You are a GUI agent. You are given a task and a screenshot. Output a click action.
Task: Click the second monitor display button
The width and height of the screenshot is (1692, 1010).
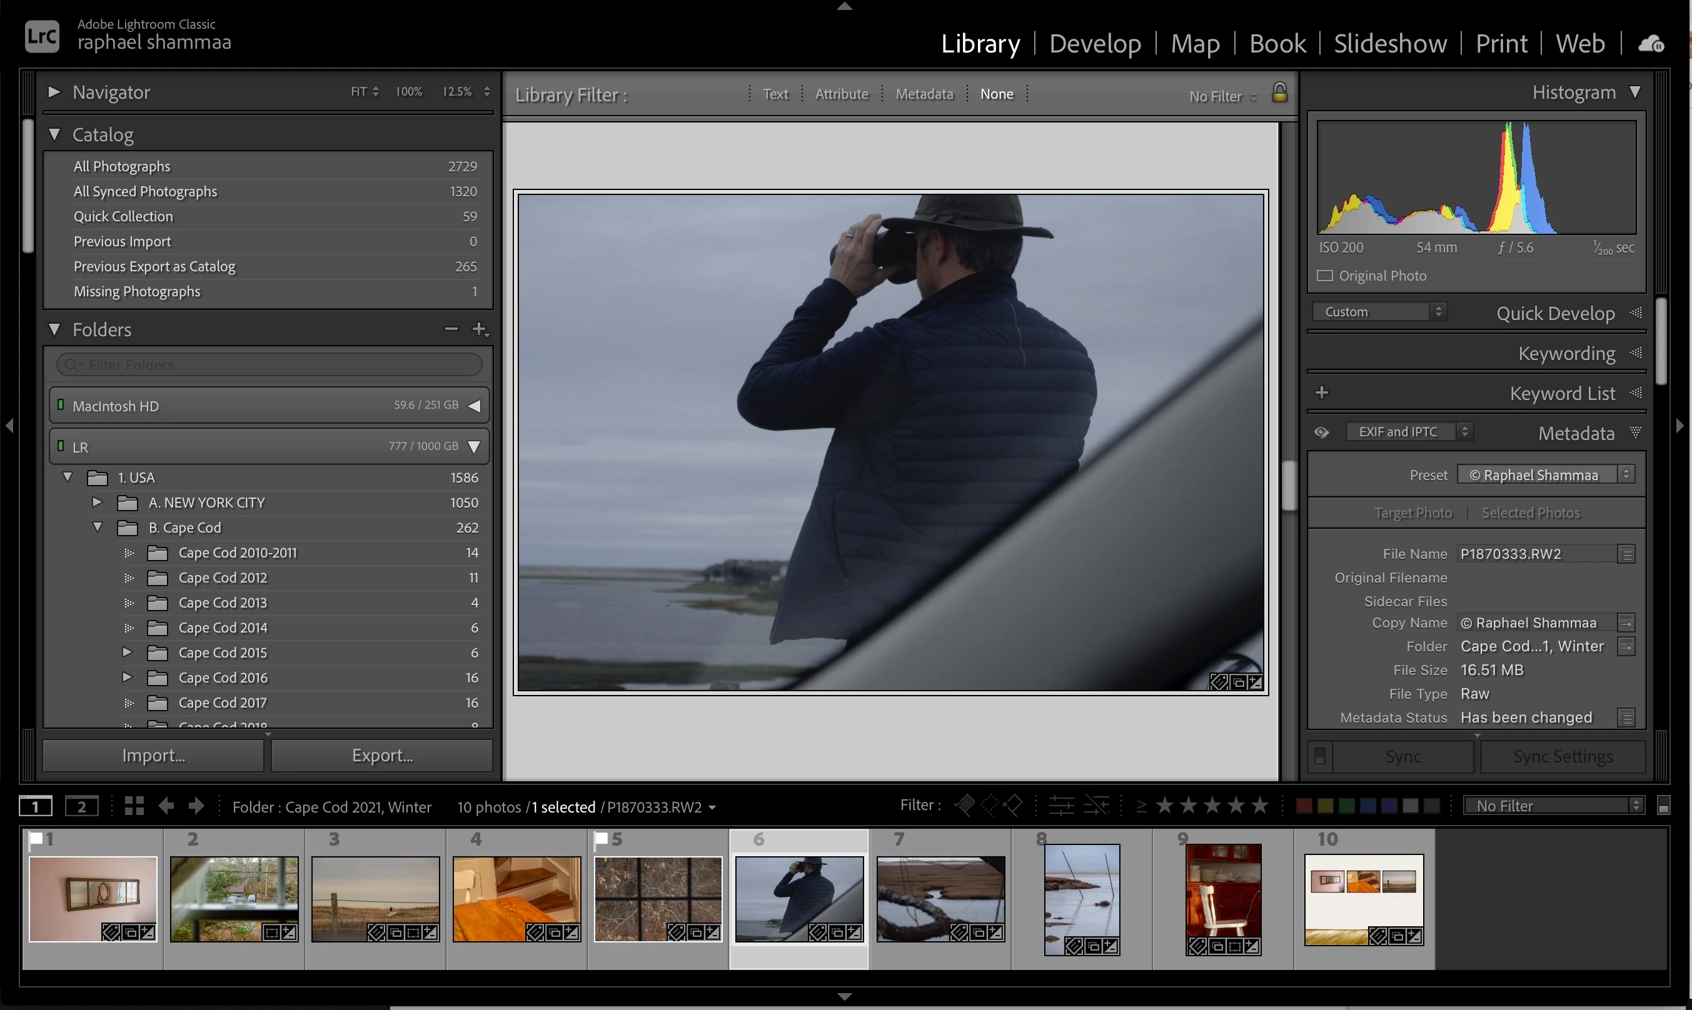82,806
